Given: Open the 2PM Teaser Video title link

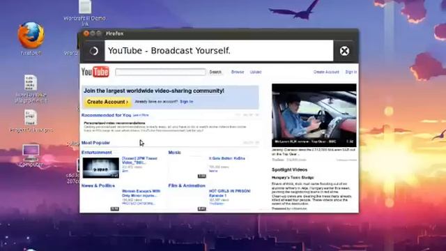Looking at the screenshot, I should 139,160.
